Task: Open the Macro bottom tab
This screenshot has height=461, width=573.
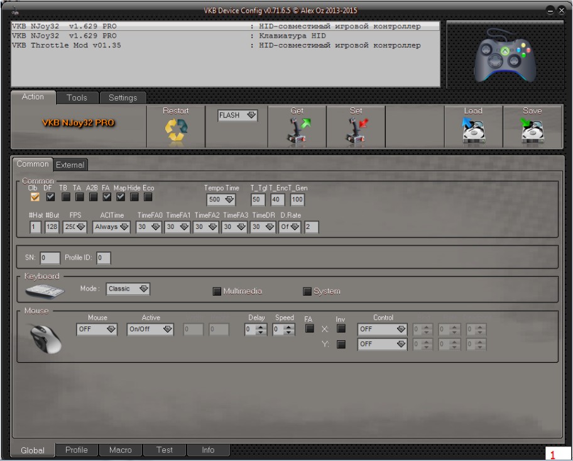Action: pyautogui.click(x=121, y=450)
